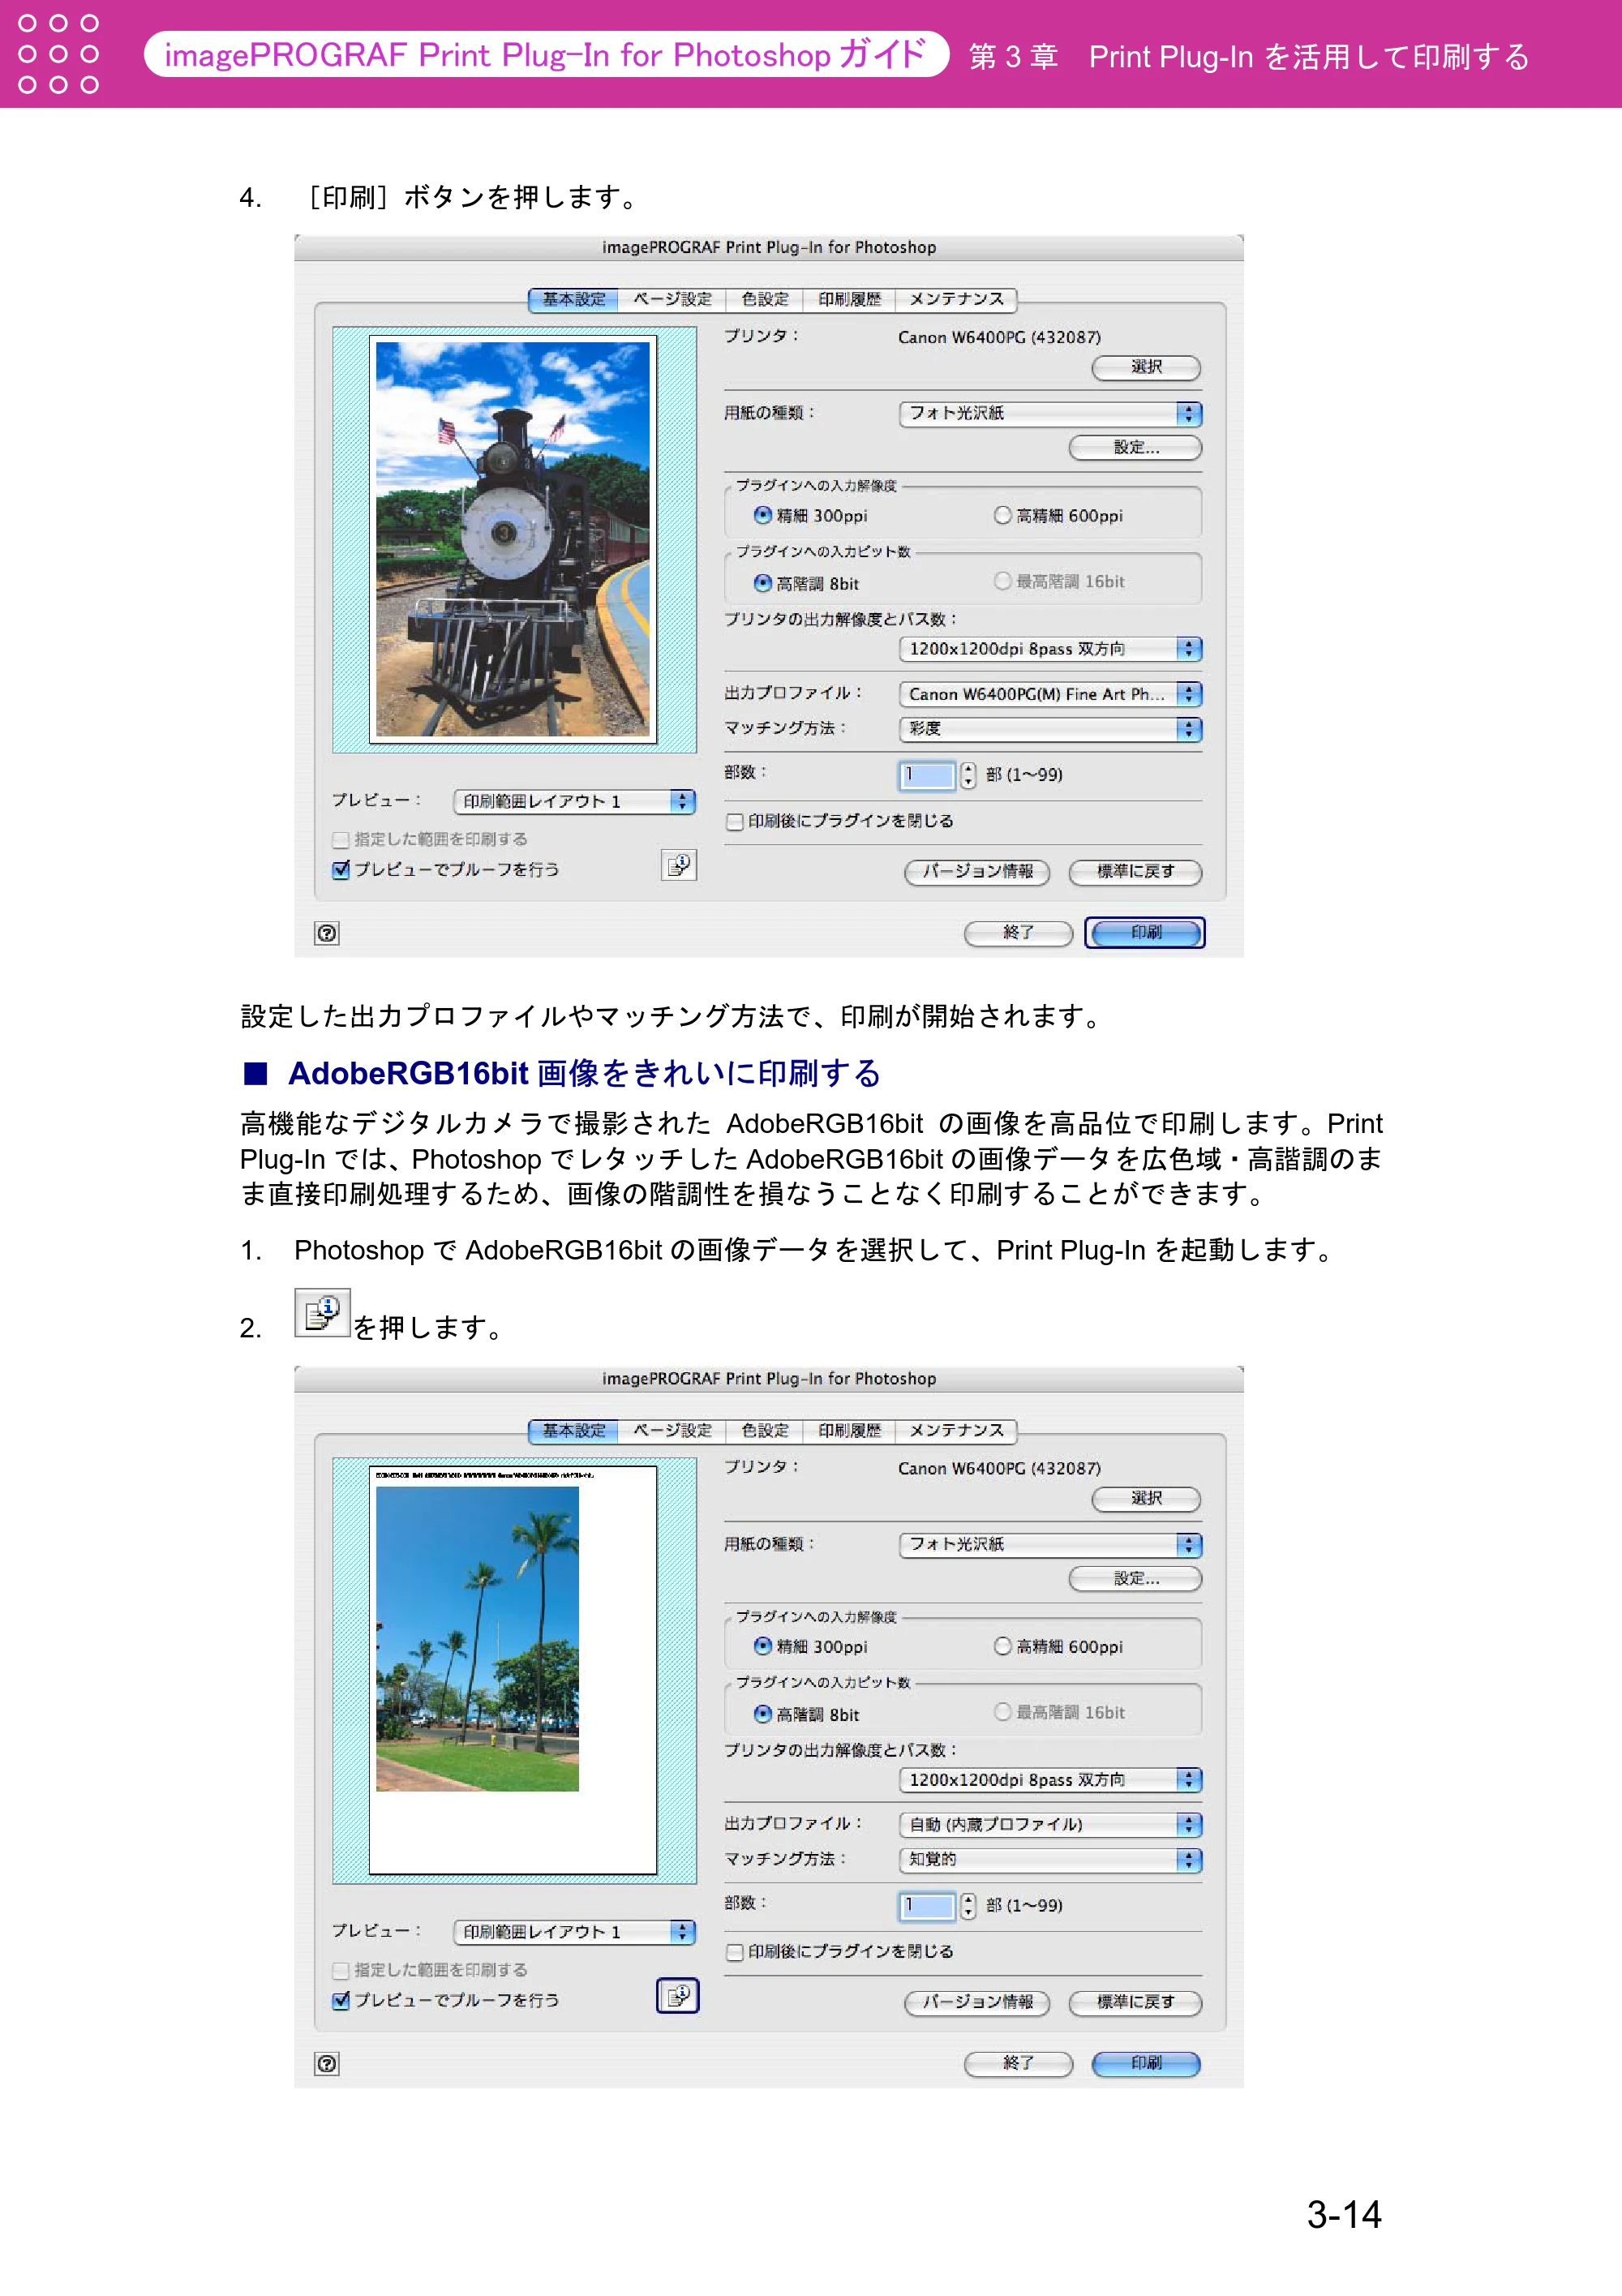Open 出力プロファイル Canon W6400PG dropdown
1622x2296 pixels.
tap(1050, 694)
